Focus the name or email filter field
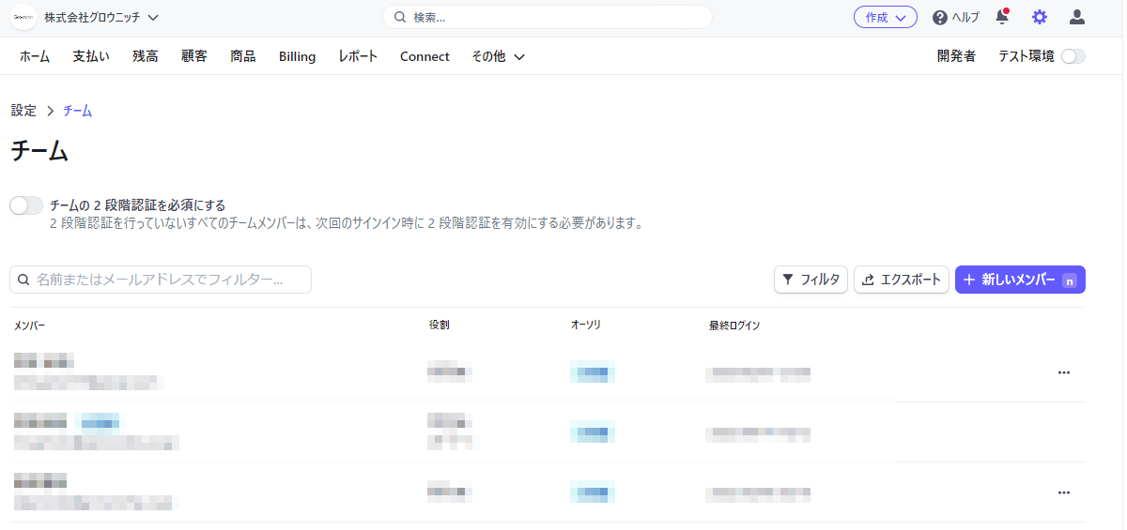 click(x=161, y=280)
